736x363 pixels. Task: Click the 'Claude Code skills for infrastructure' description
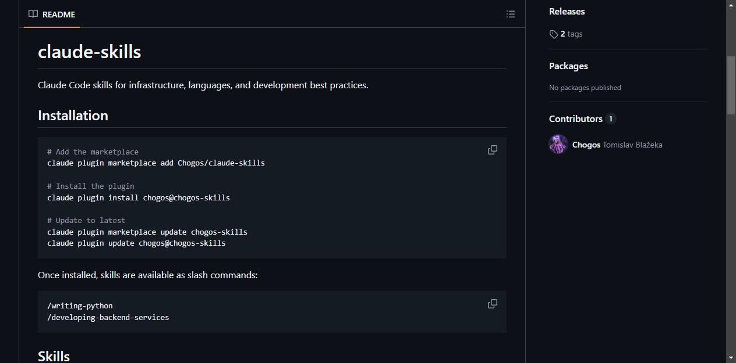pyautogui.click(x=203, y=85)
